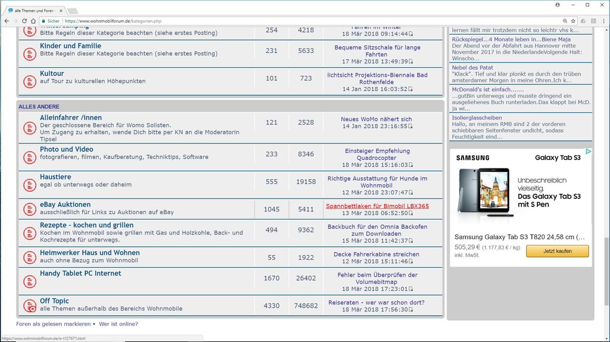
Task: Open sidebar post 'Nebel des Patat'
Action: click(472, 67)
